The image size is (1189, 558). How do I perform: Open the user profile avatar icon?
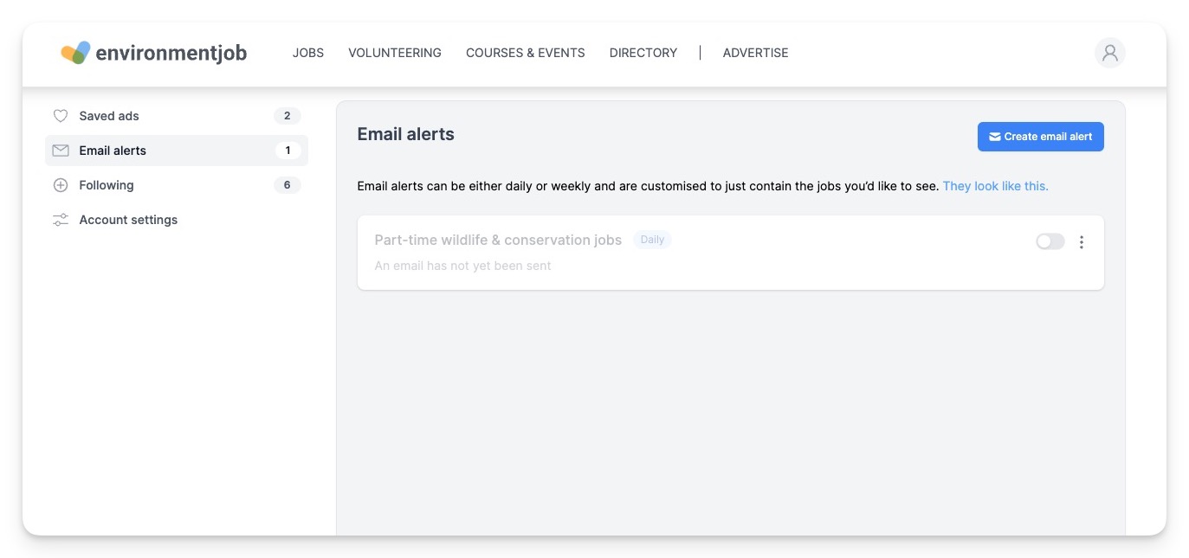tap(1109, 53)
